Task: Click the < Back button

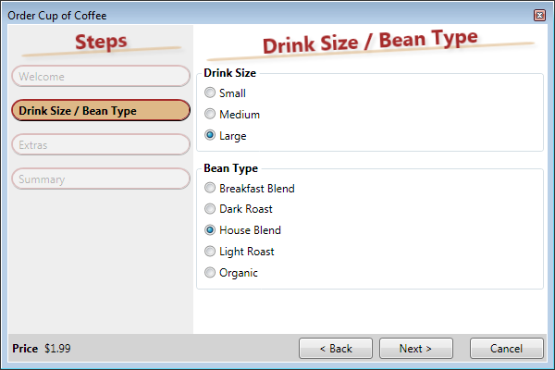Action: tap(336, 349)
